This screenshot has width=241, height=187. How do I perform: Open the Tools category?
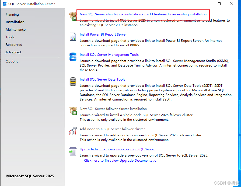pos(10,37)
